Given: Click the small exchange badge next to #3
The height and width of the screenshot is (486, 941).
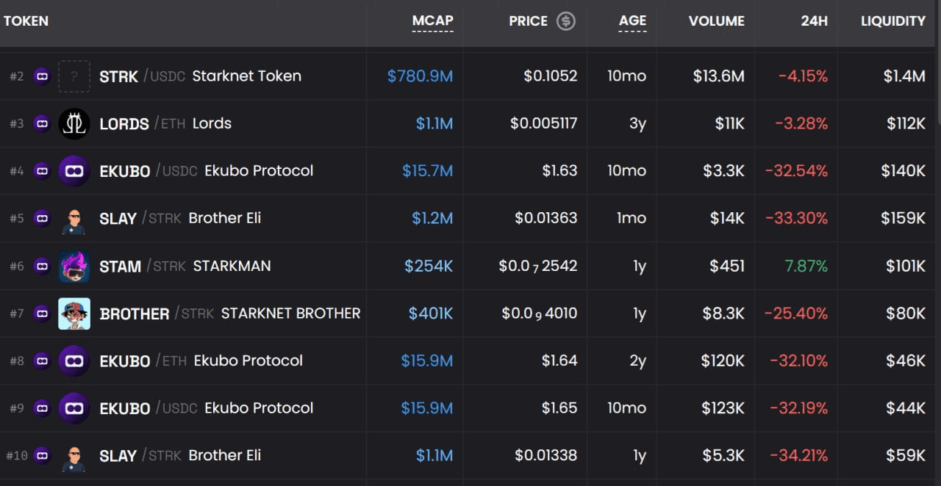Looking at the screenshot, I should click(x=42, y=123).
